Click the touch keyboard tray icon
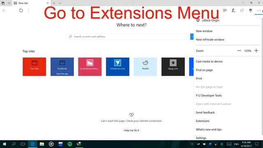 229,144
